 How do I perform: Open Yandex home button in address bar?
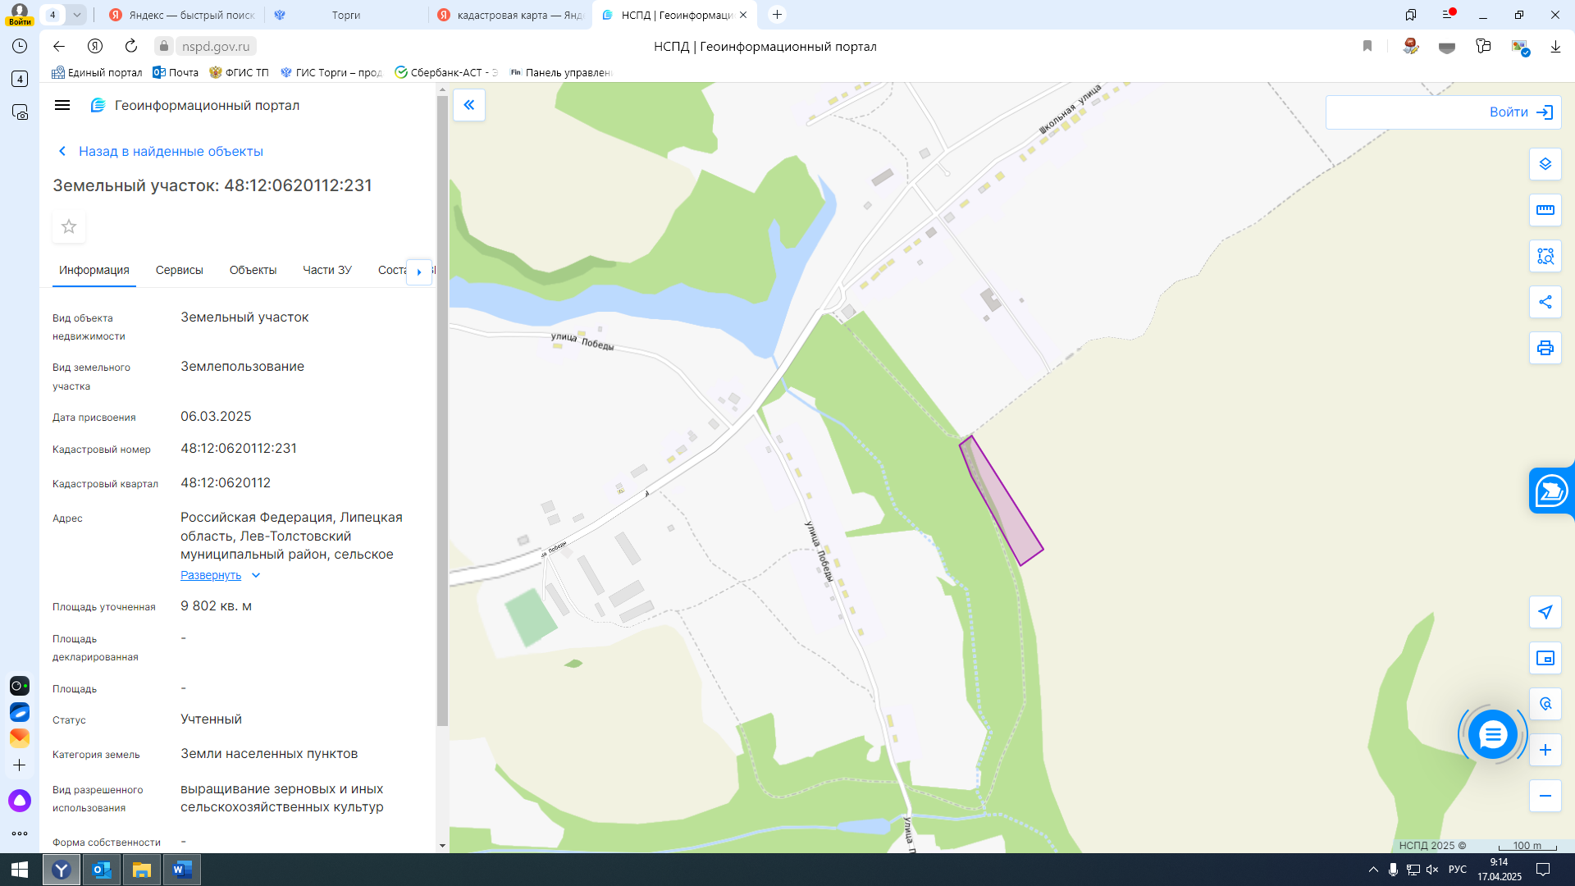[x=95, y=46]
